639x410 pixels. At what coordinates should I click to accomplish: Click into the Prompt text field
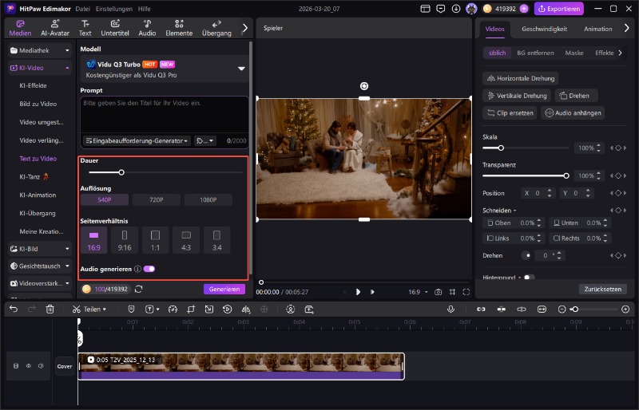coord(165,115)
